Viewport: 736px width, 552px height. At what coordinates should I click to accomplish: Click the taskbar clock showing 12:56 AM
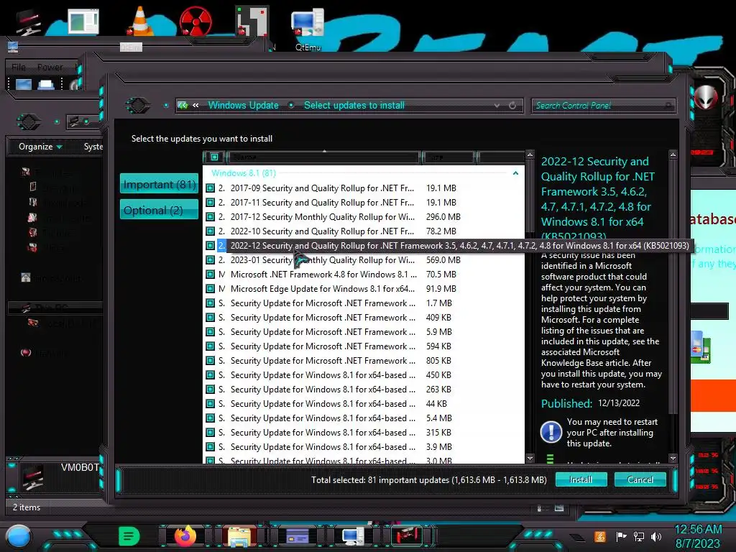click(698, 536)
